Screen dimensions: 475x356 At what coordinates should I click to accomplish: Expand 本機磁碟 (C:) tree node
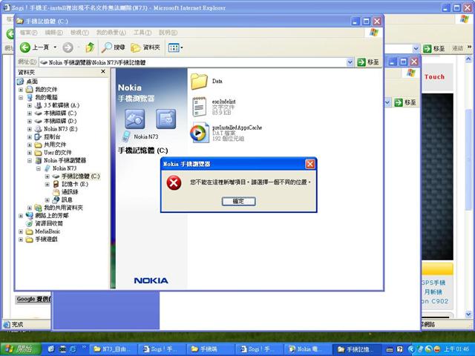click(30, 113)
